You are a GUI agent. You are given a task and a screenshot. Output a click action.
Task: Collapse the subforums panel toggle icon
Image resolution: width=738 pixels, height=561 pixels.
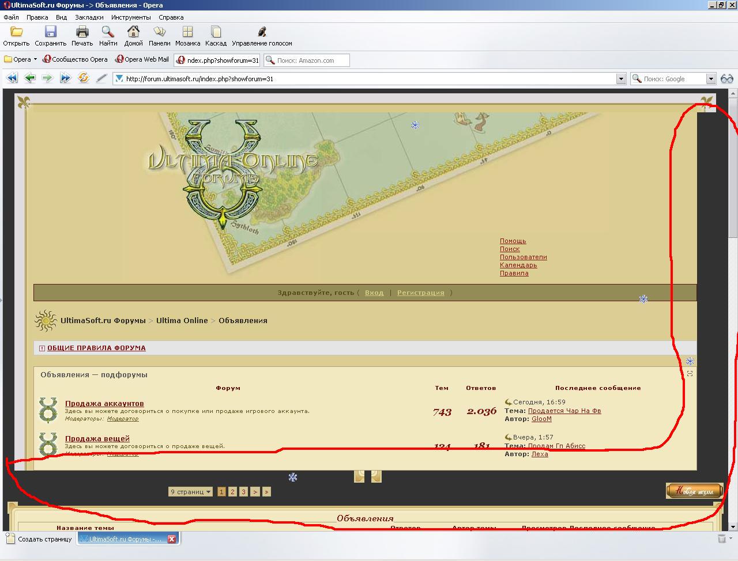coord(690,373)
